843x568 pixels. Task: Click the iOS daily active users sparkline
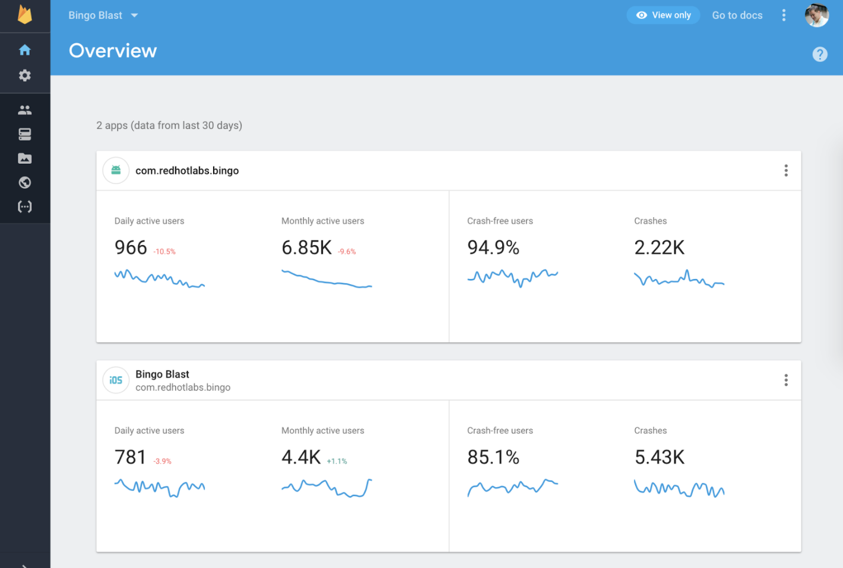[x=160, y=488]
